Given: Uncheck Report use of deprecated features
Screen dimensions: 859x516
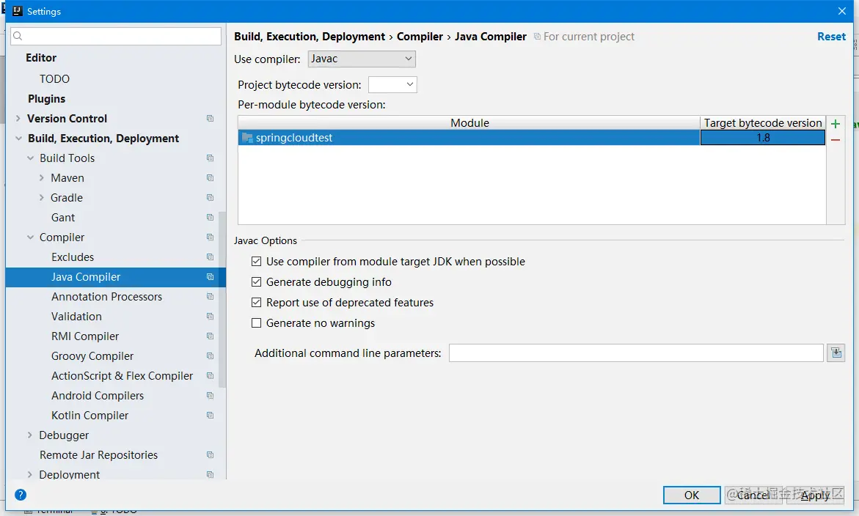Looking at the screenshot, I should click(257, 303).
